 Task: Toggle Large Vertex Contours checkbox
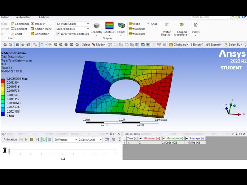click(58, 34)
